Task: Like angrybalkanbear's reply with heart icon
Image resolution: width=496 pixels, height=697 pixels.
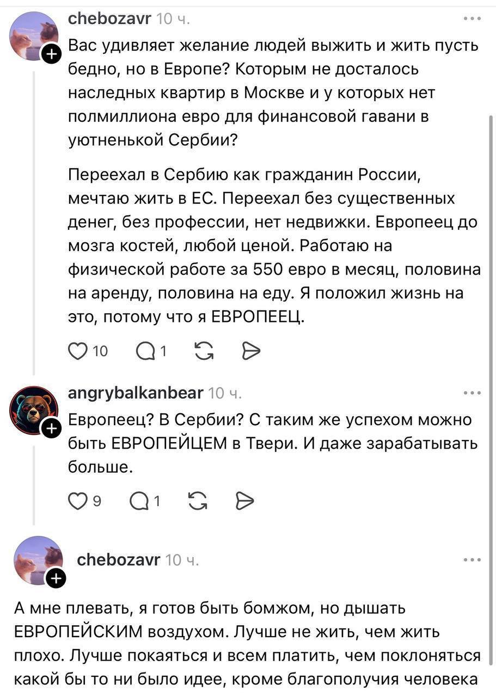Action: [78, 501]
